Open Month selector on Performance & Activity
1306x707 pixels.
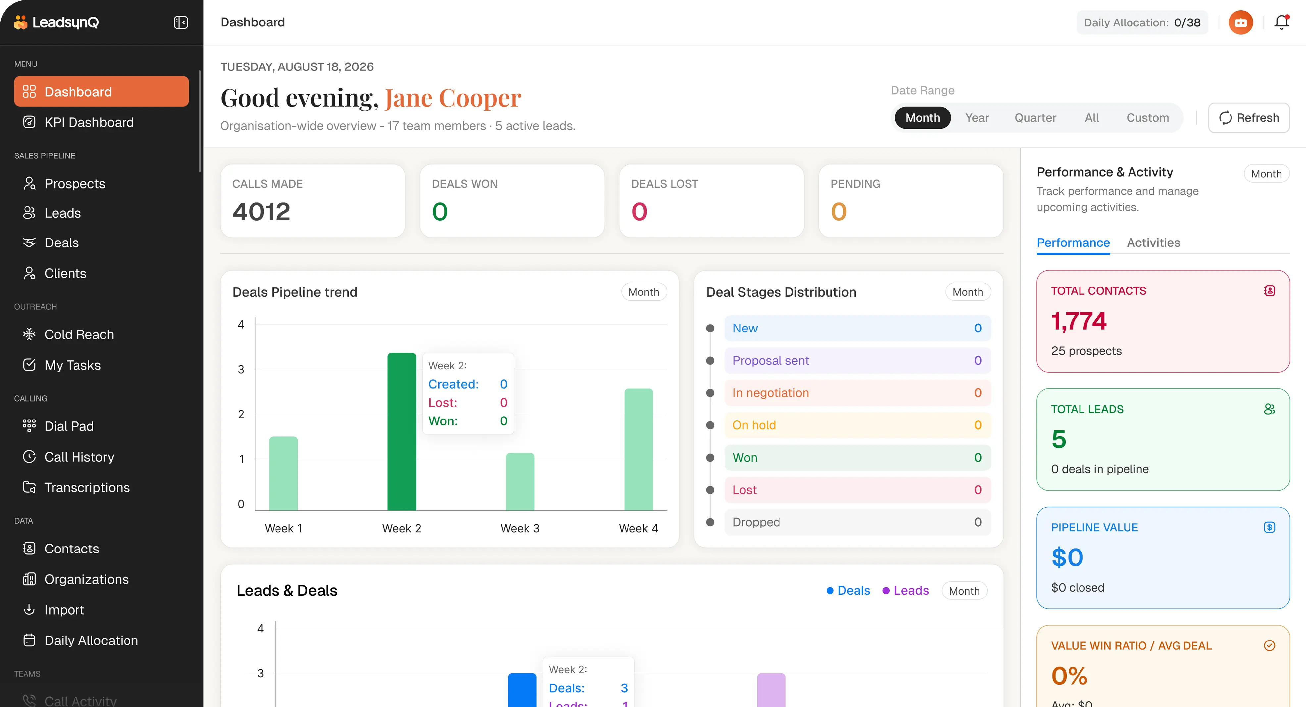point(1267,174)
